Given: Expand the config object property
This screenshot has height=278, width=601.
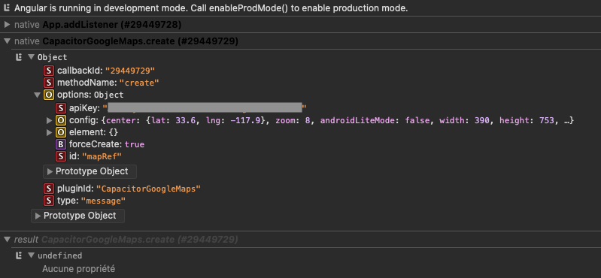Looking at the screenshot, I should coord(49,121).
